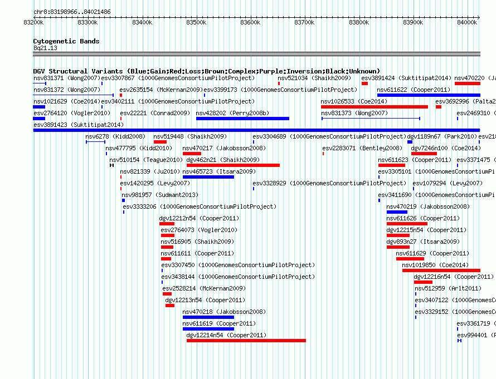This screenshot has width=496, height=379.
Task: Click the esv22221 (Conrad2009) label
Action: 155,113
